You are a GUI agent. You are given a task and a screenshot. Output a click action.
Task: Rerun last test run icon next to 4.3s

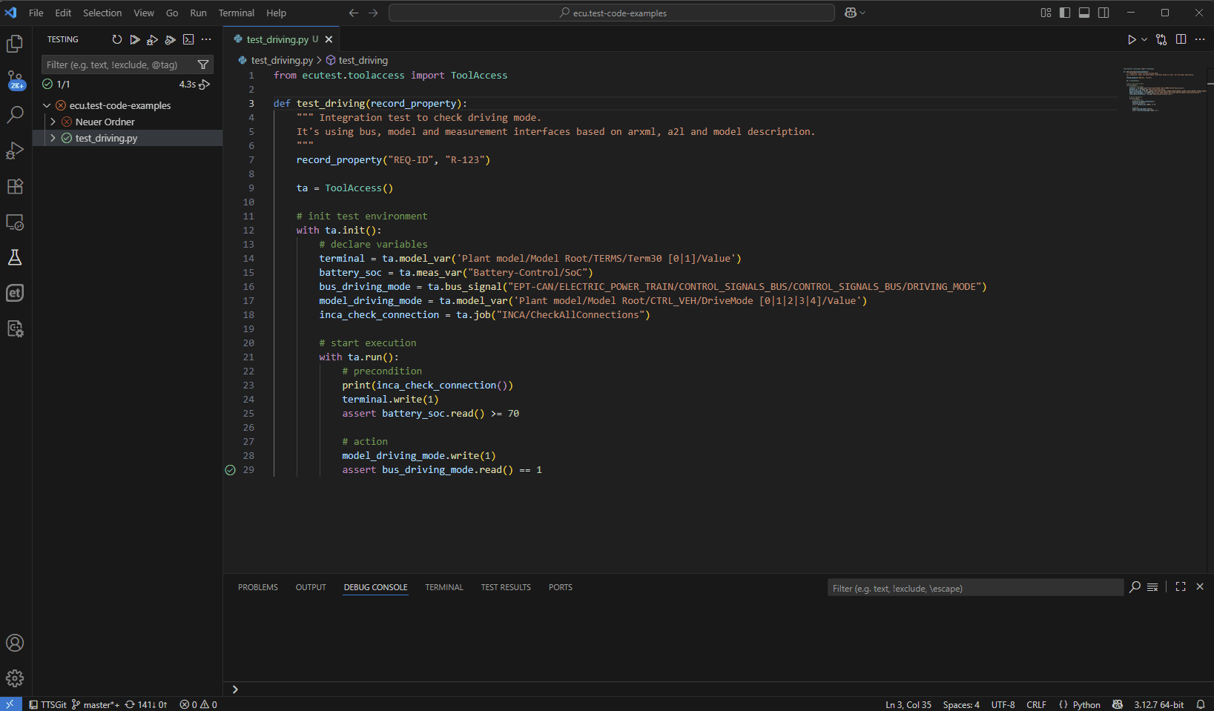(205, 85)
